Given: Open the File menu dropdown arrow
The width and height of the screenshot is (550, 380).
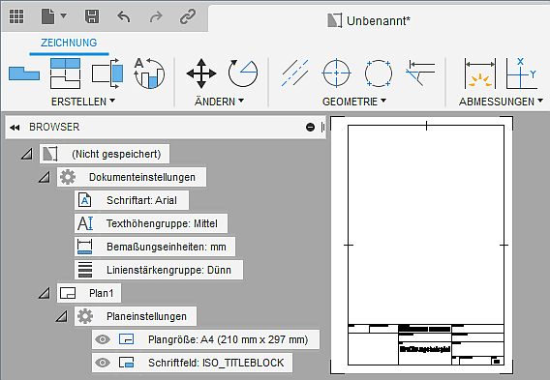Looking at the screenshot, I should tap(64, 15).
